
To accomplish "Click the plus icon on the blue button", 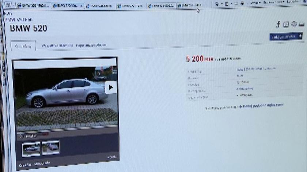I will pyautogui.click(x=300, y=36).
